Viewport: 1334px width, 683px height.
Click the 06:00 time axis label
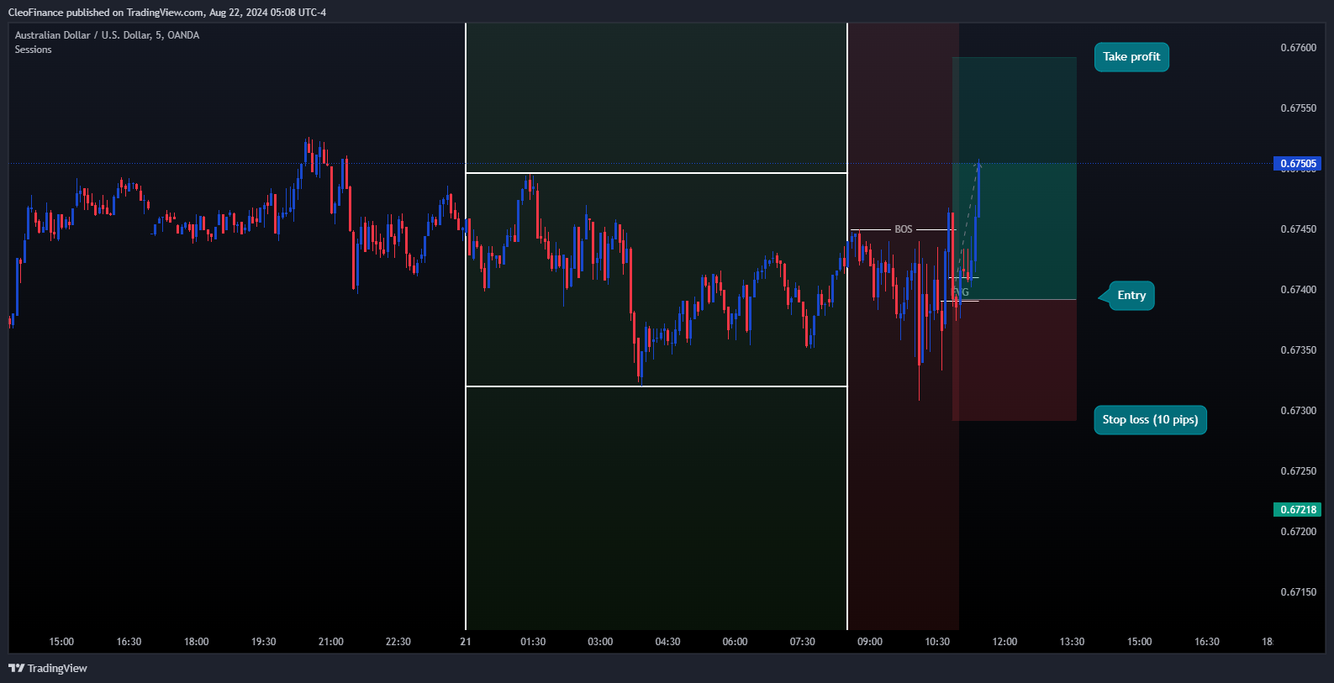tap(735, 642)
